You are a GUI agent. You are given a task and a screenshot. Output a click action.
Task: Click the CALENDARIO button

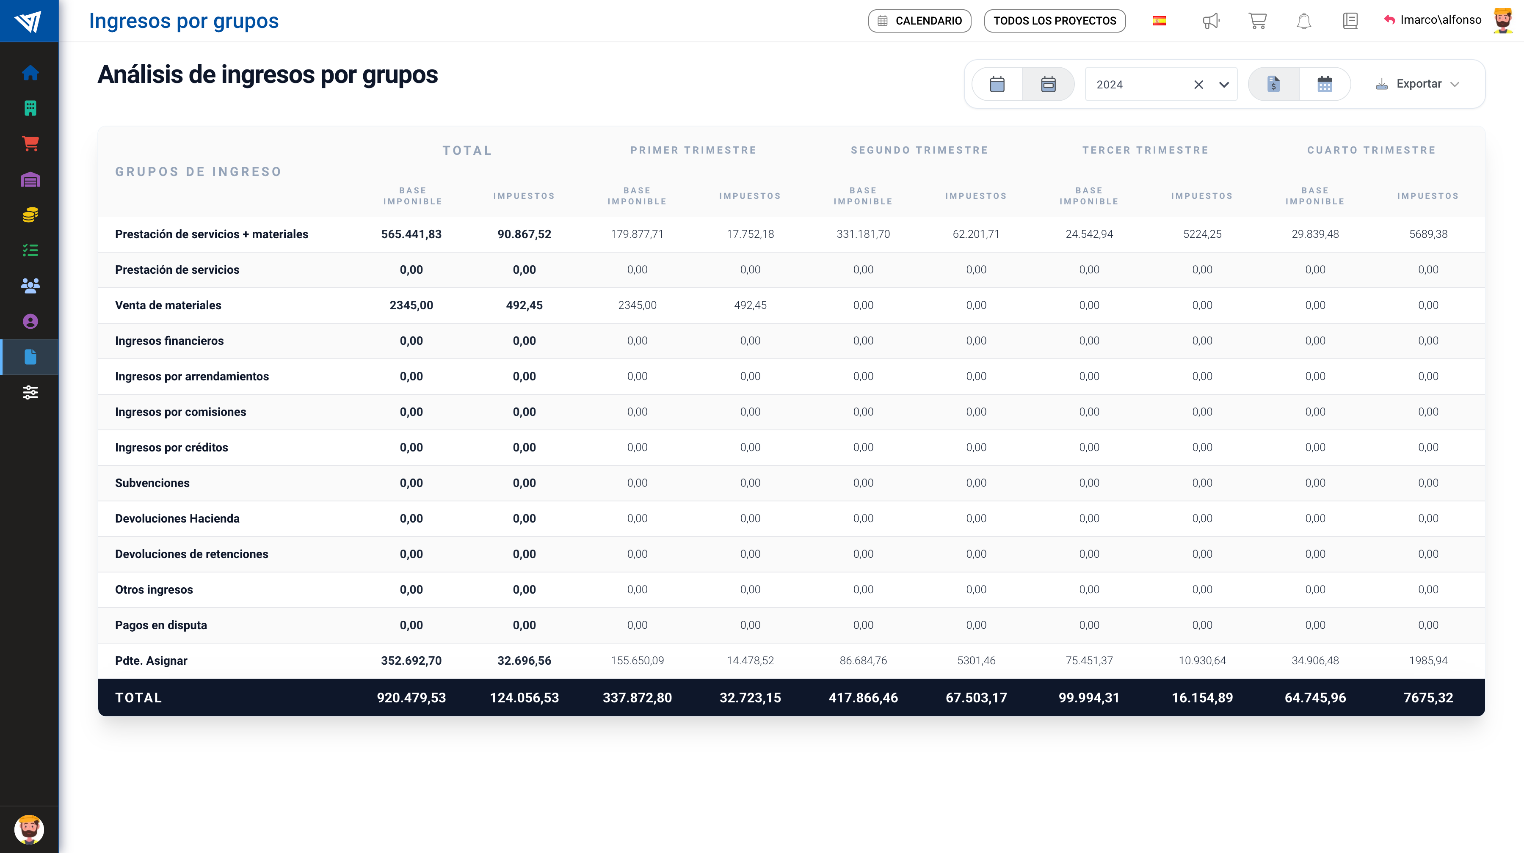coord(919,21)
